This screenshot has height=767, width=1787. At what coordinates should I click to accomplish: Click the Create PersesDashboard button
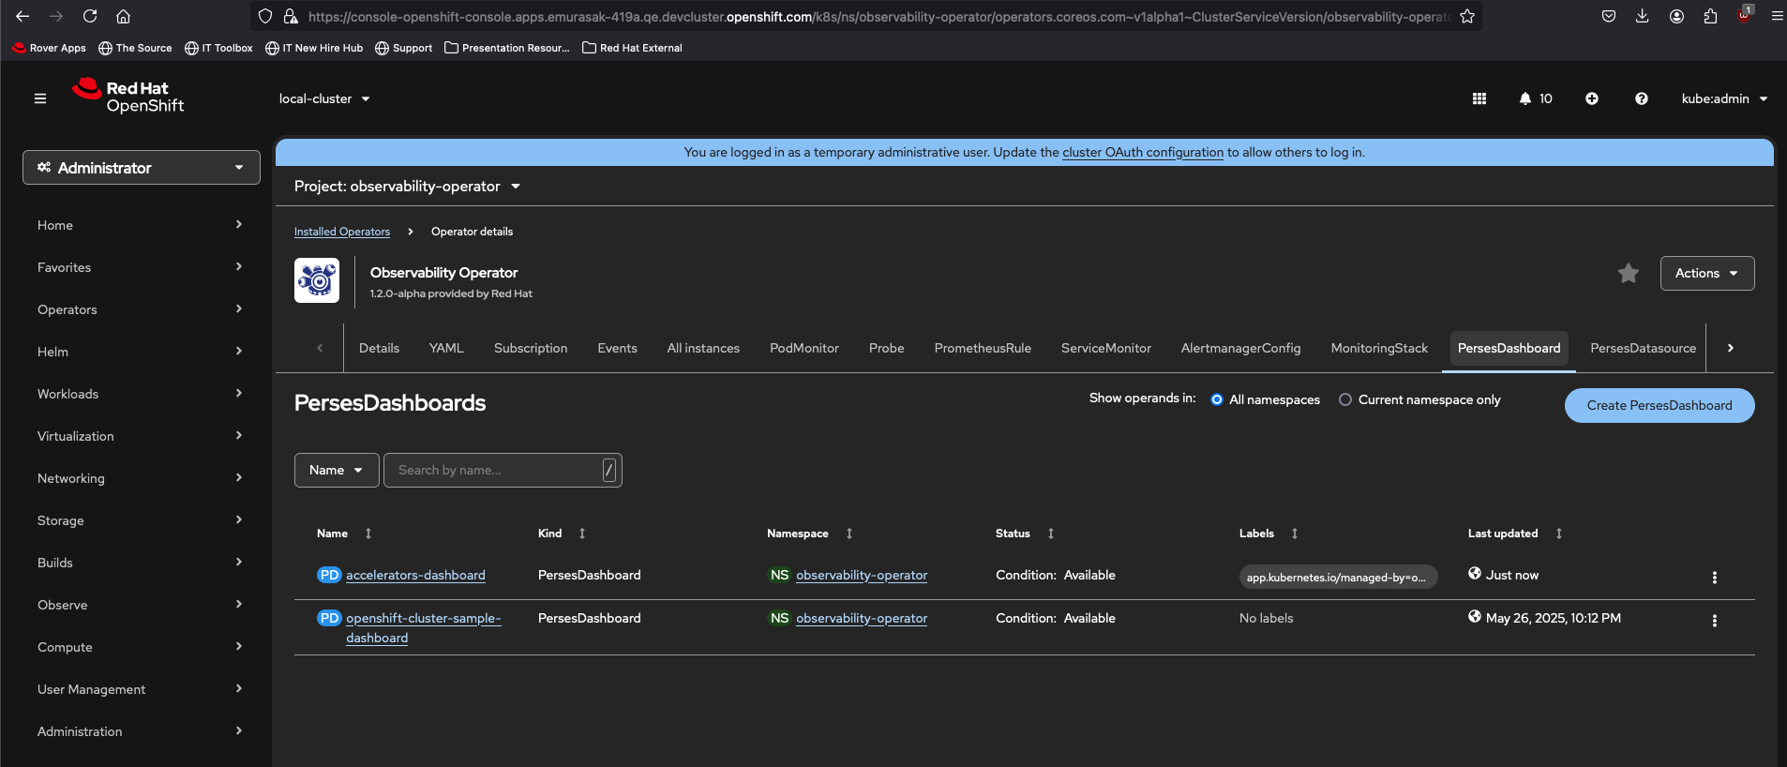point(1659,405)
